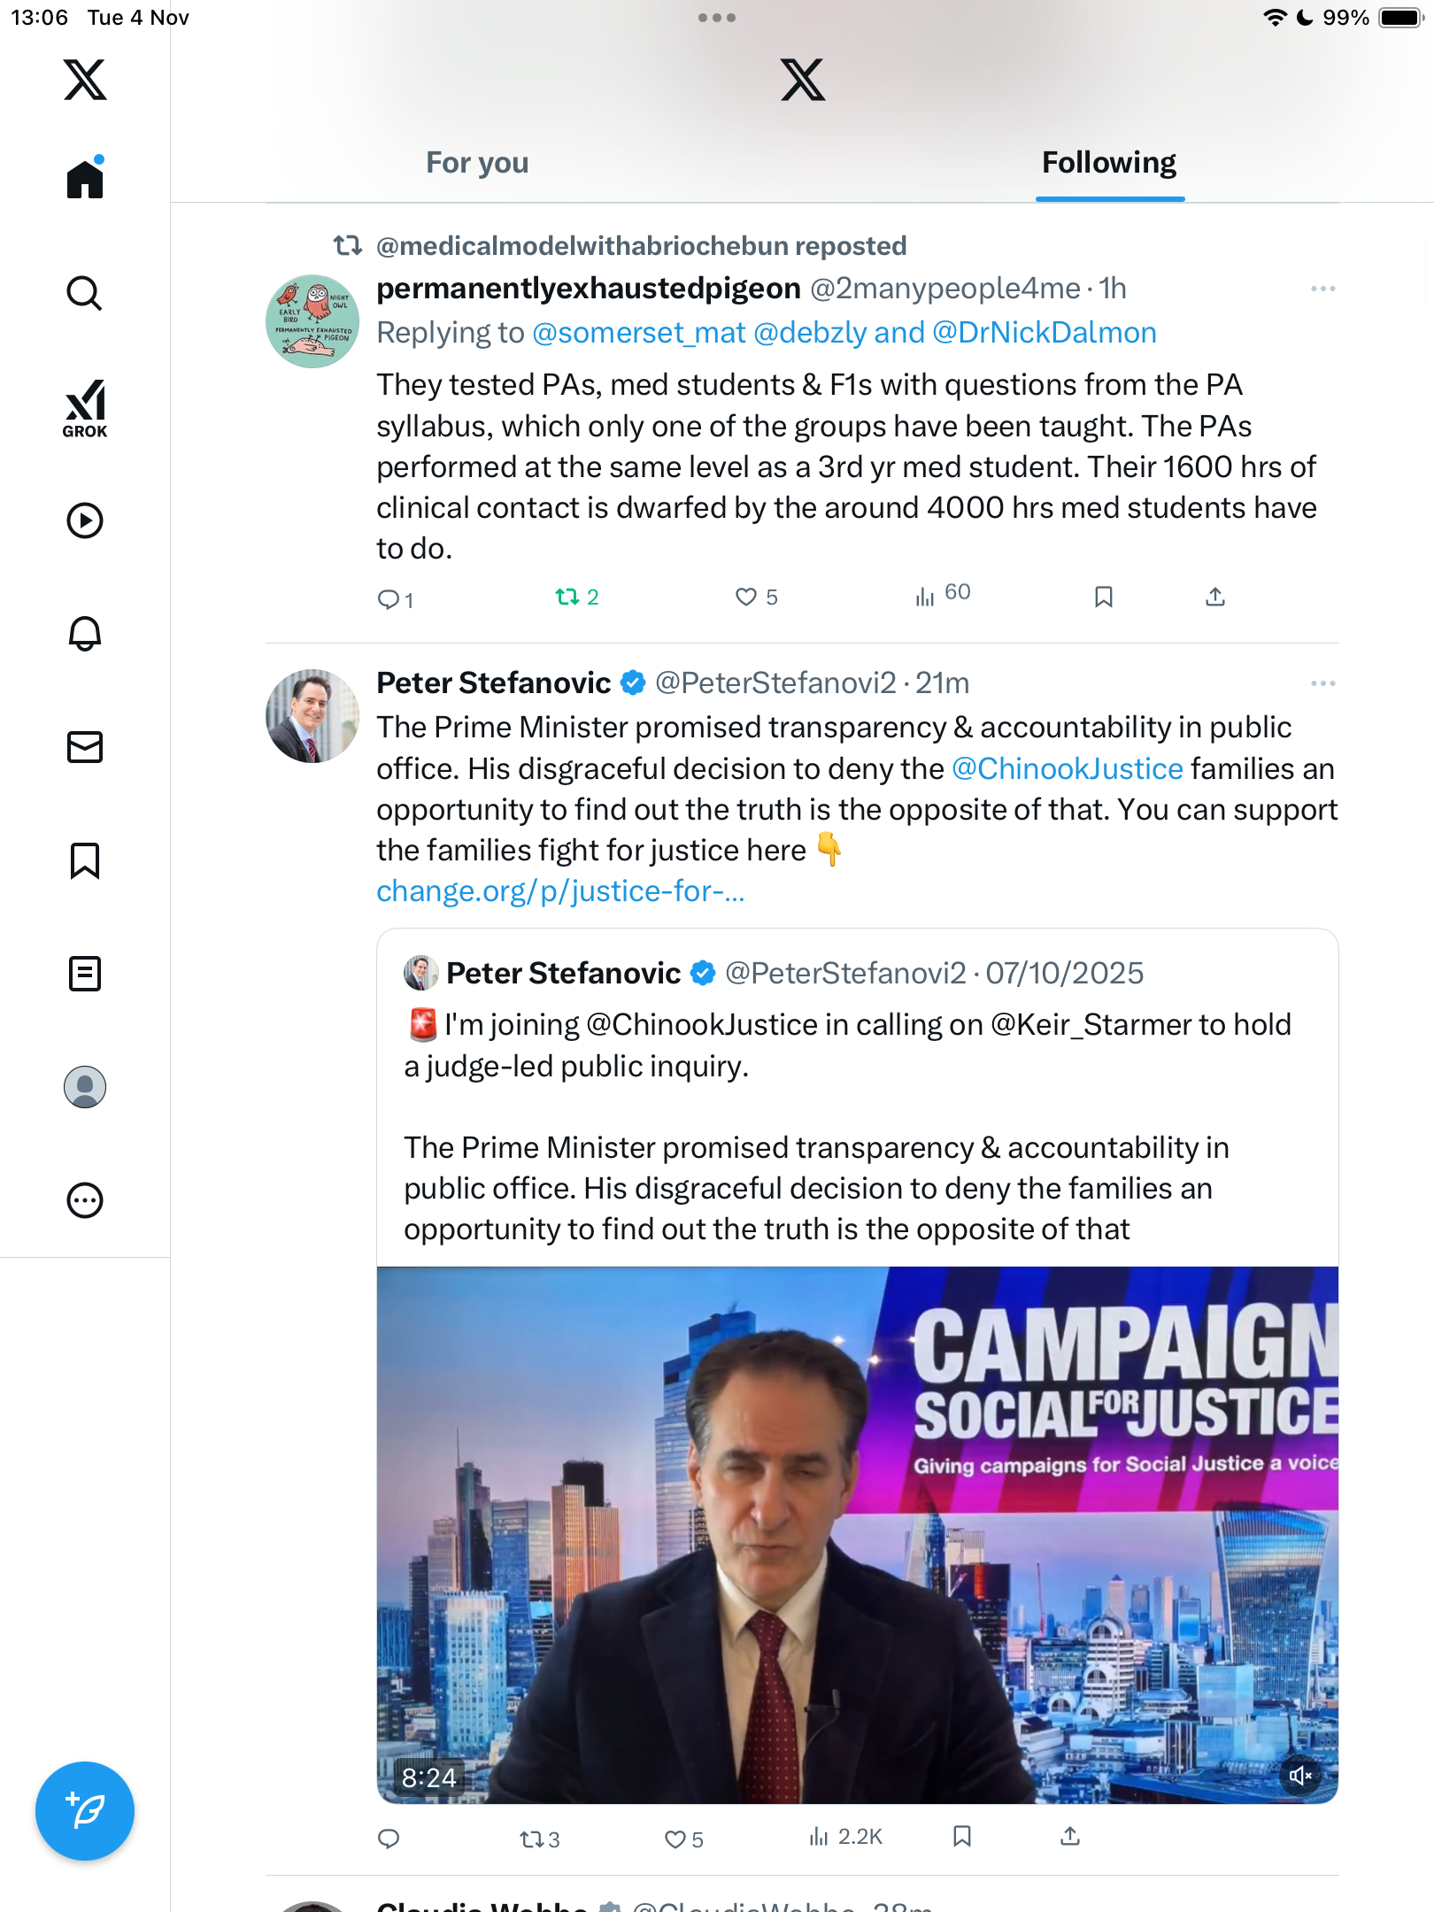
Task: Like the permanentlyexhaustedpigeon post
Action: tap(746, 597)
